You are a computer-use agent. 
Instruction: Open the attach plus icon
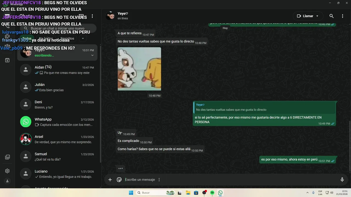pos(110,180)
